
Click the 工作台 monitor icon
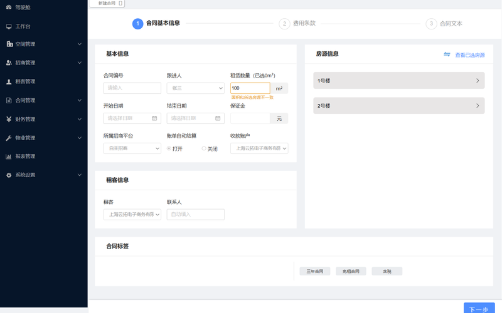point(9,26)
